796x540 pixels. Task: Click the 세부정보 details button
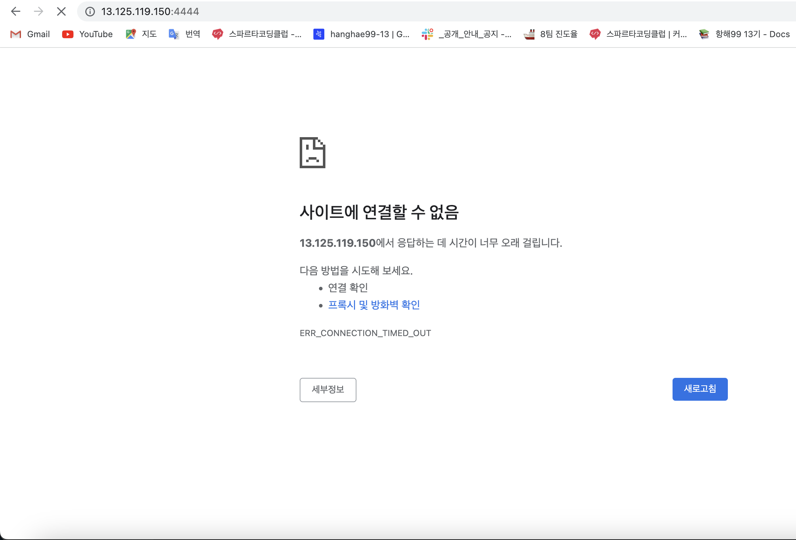click(x=328, y=390)
